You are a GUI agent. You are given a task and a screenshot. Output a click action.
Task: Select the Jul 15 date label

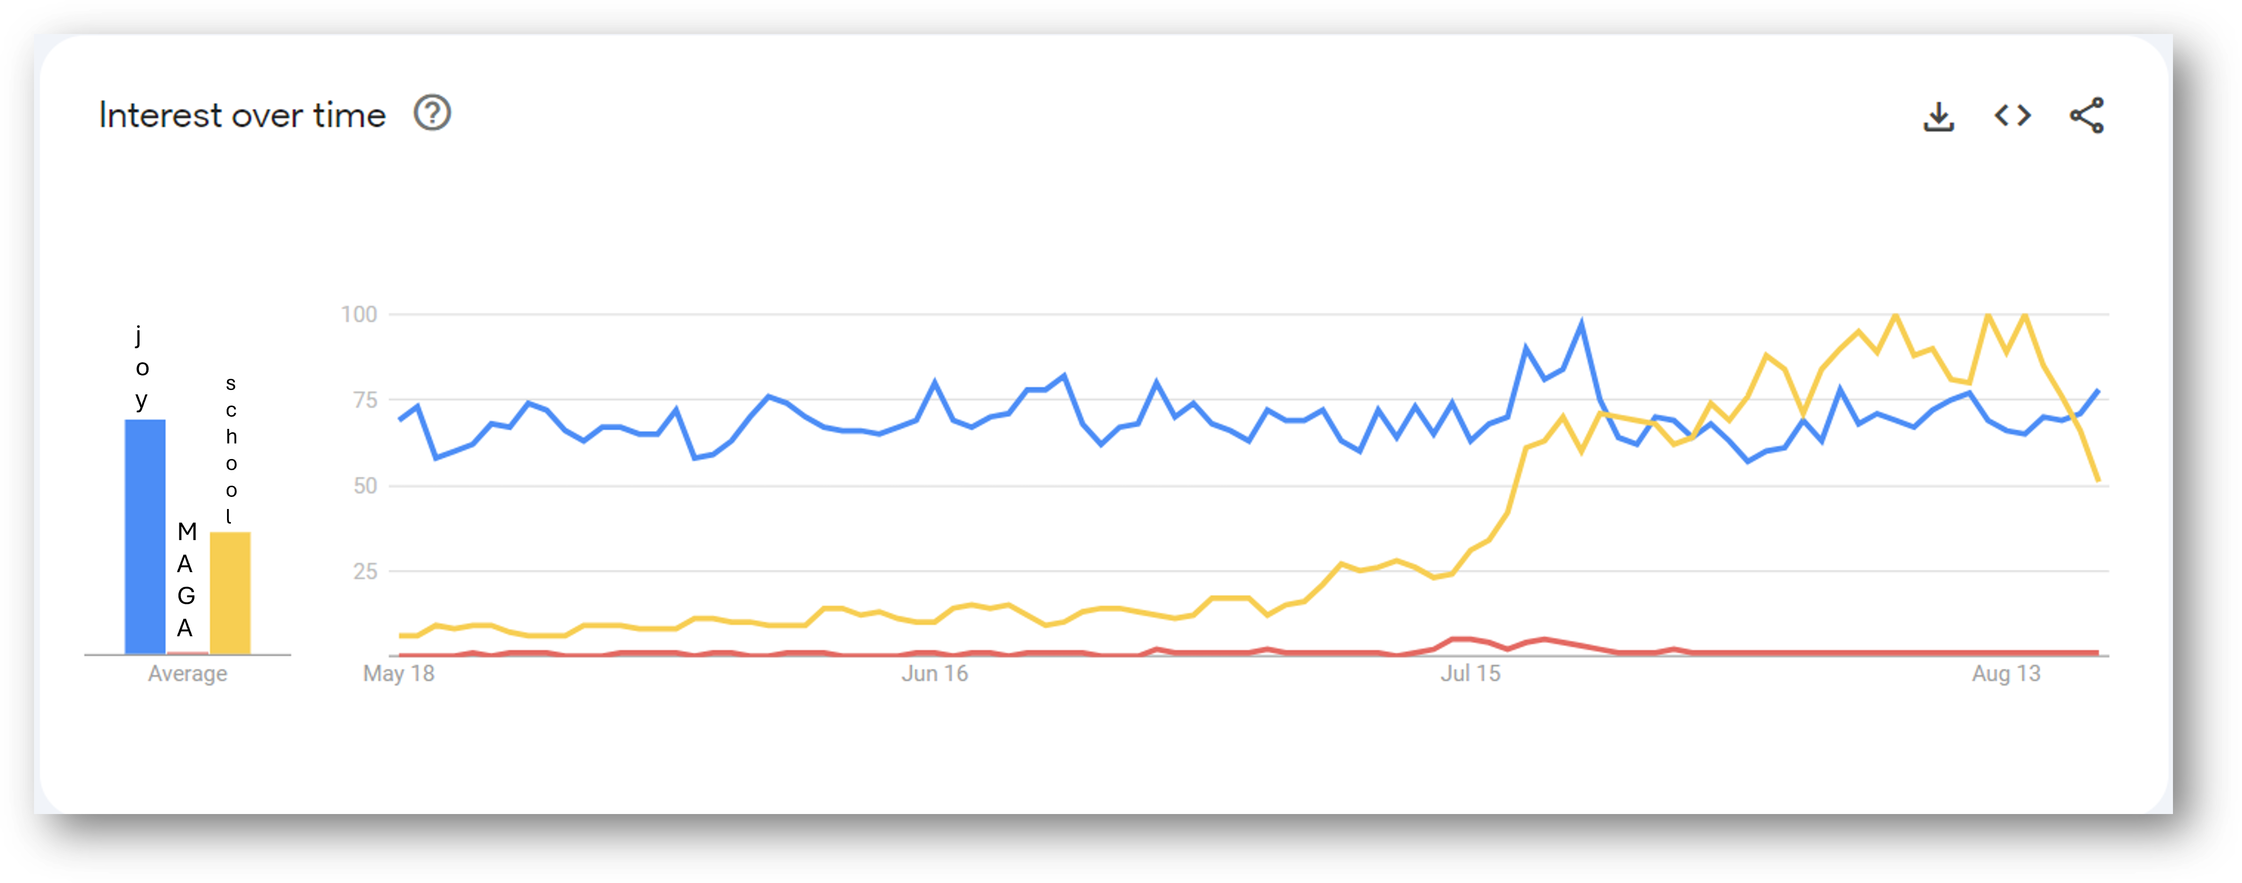(x=1471, y=673)
